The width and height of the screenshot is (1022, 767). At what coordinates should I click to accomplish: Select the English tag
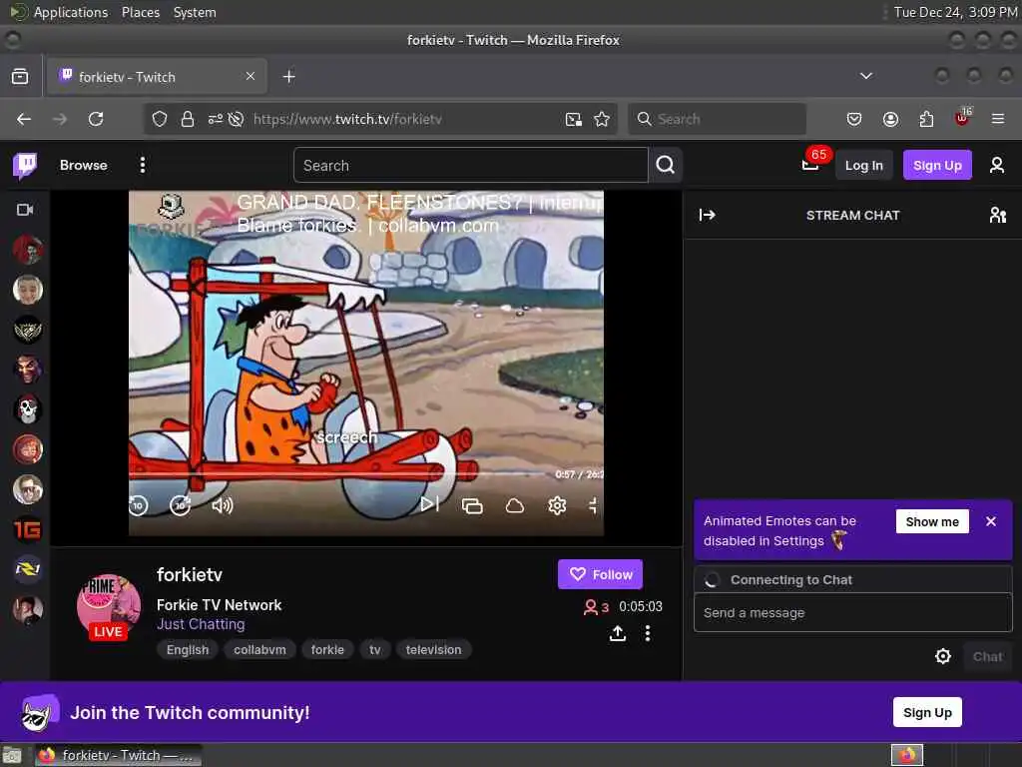[x=188, y=649]
